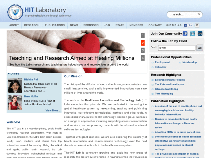Click the Volunteer bullet icon
Viewport: 211px width, 158px height.
152,67
